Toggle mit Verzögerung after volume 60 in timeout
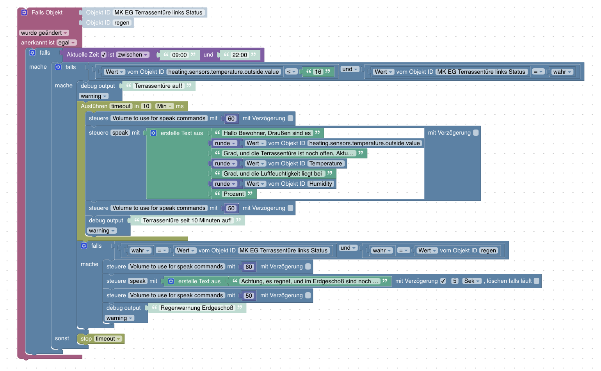This screenshot has width=601, height=371. (290, 118)
